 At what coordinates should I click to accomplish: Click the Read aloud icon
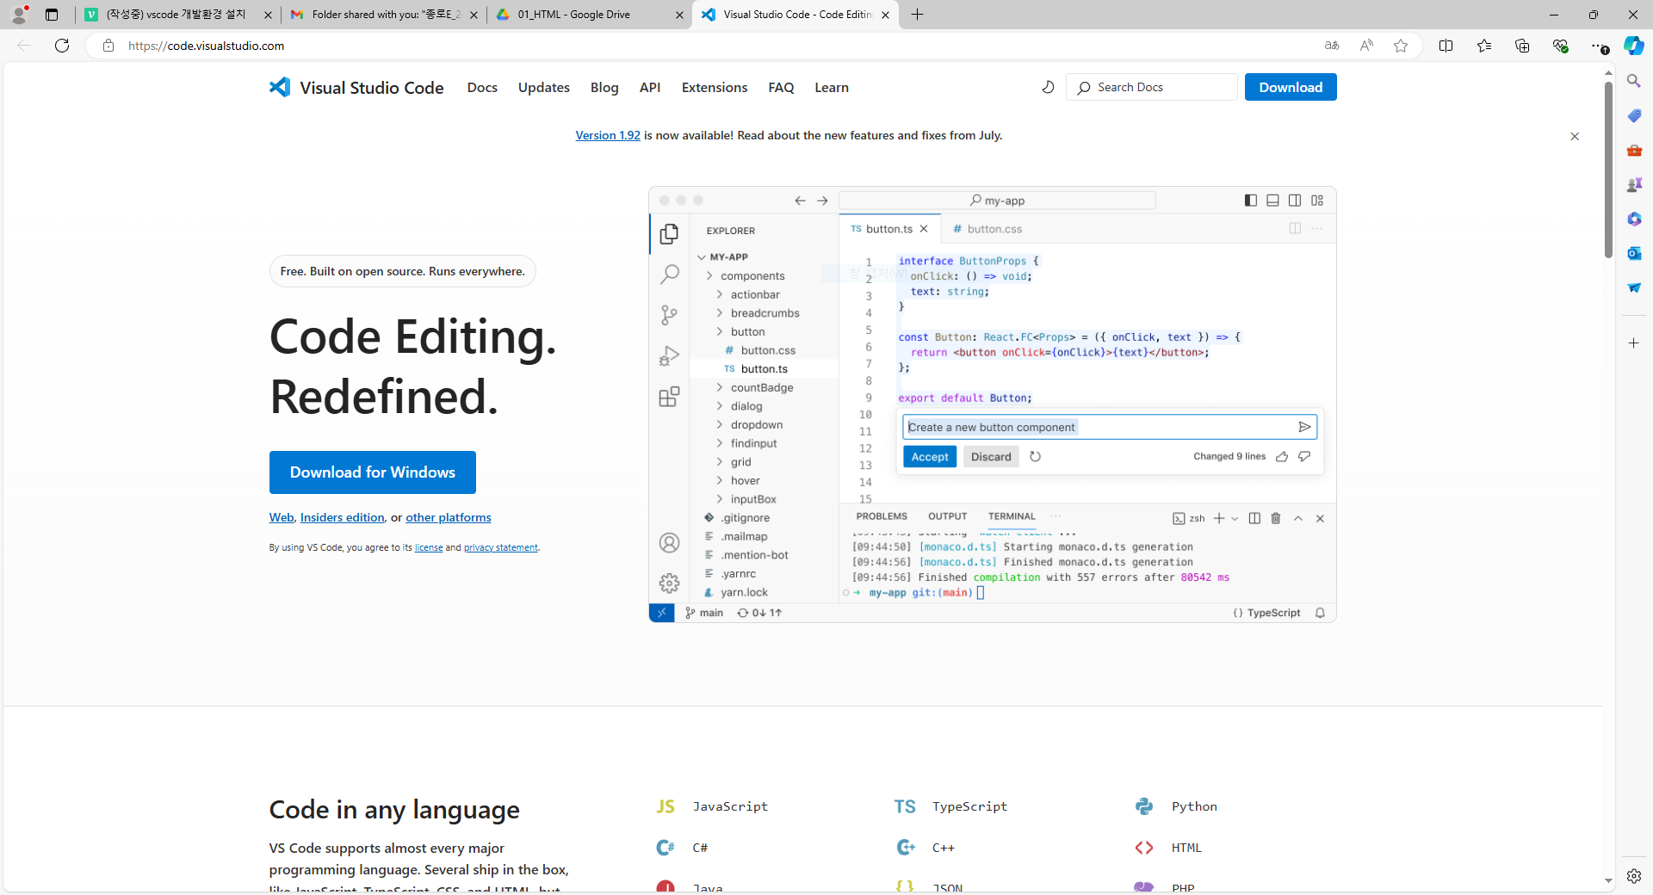coord(1366,46)
